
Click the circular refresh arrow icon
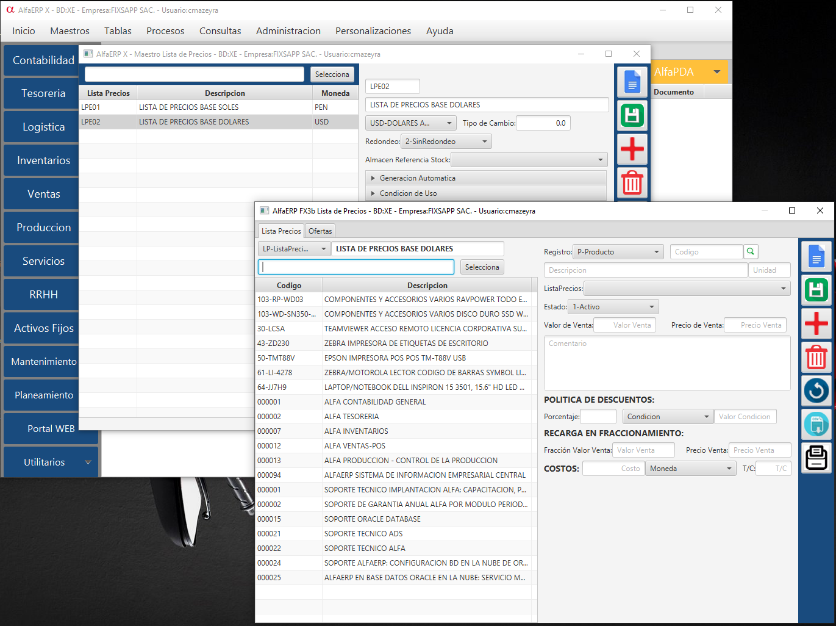816,390
